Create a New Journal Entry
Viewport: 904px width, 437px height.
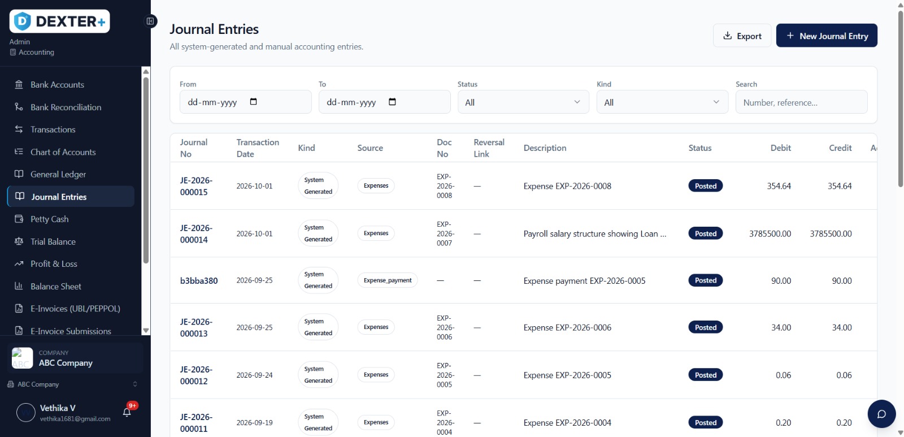coord(827,36)
